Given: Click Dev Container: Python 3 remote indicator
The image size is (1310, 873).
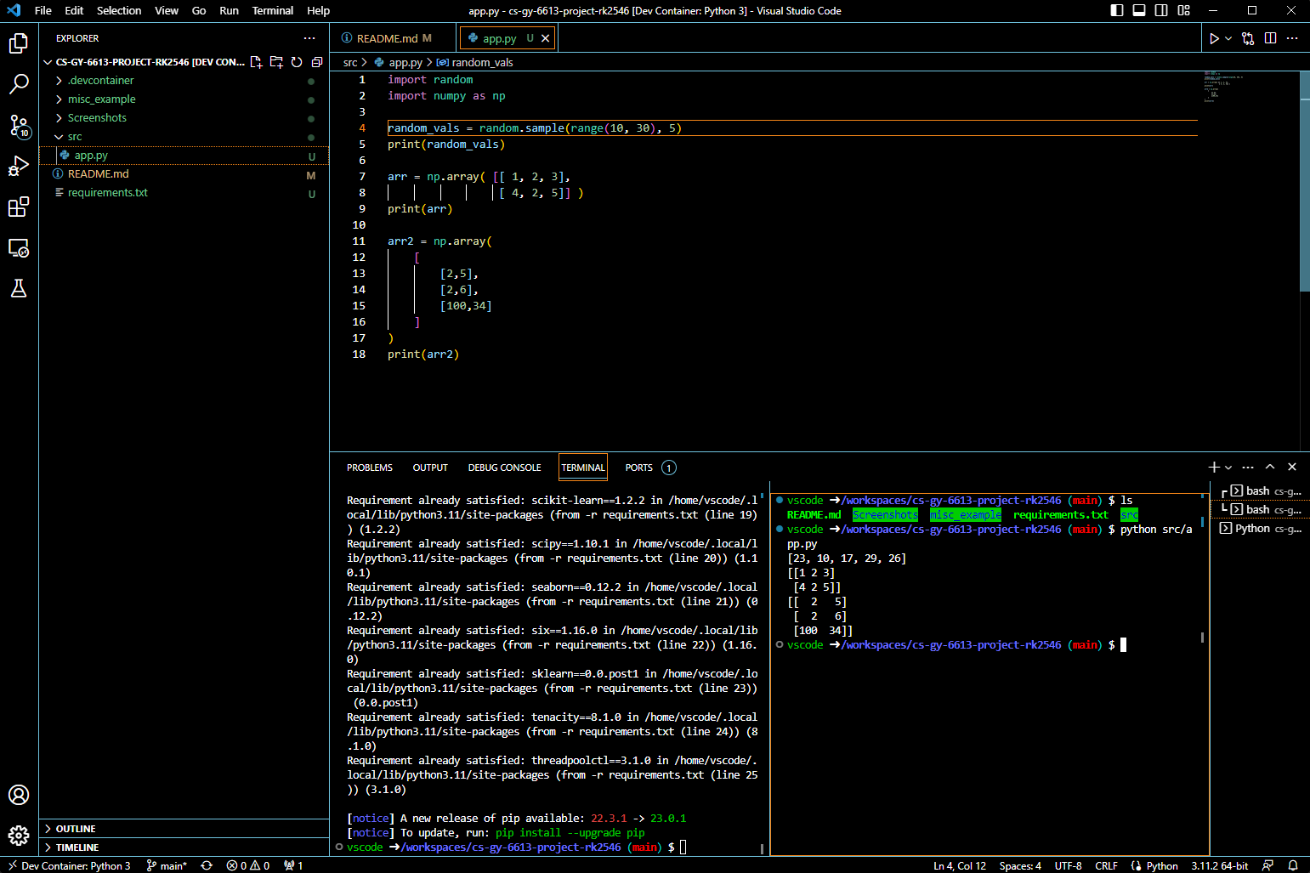Looking at the screenshot, I should (x=69, y=865).
